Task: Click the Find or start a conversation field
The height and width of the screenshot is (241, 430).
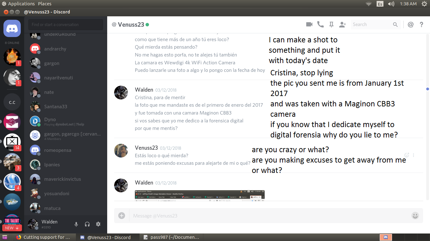Action: [x=66, y=24]
